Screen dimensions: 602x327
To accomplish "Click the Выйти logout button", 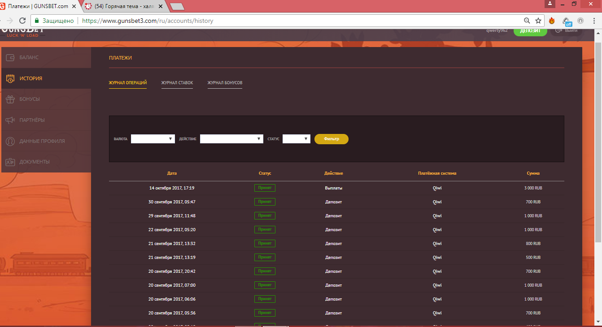I will click(x=566, y=31).
